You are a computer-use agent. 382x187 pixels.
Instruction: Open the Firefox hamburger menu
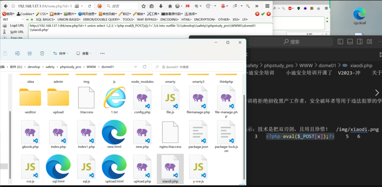coord(267,6)
